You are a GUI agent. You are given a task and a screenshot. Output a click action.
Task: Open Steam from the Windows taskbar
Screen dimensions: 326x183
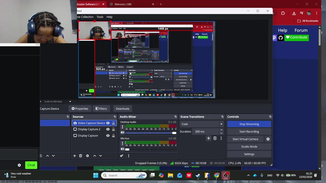(x=198, y=175)
